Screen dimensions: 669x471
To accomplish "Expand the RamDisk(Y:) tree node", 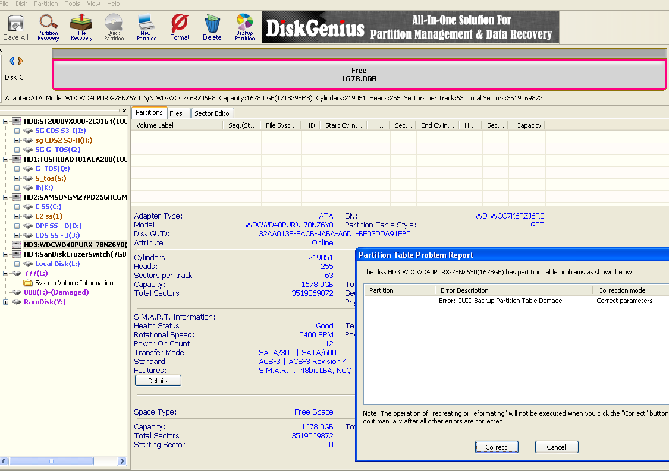I will [x=7, y=302].
